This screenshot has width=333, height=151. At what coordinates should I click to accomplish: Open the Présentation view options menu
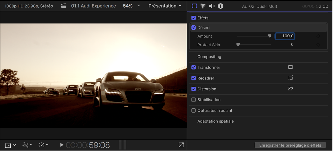click(x=165, y=6)
